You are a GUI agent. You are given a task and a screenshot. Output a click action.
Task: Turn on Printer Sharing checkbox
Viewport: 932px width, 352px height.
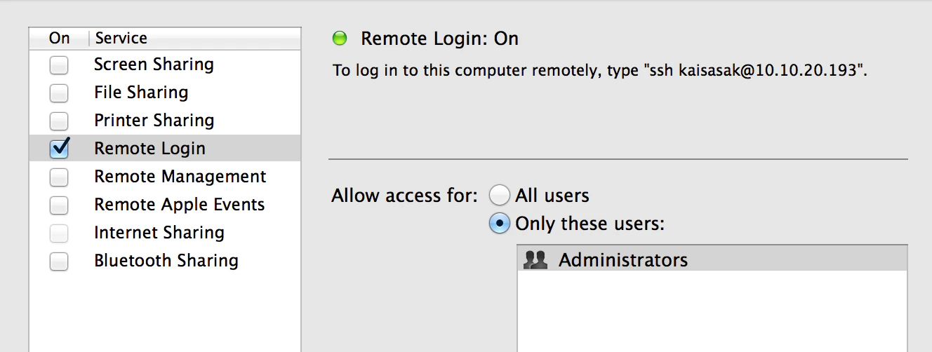59,121
